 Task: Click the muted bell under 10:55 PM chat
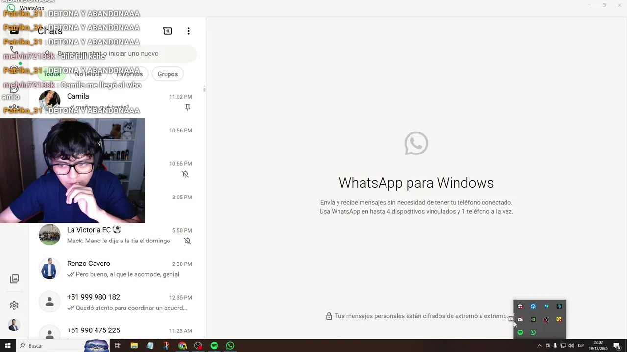coord(185,174)
